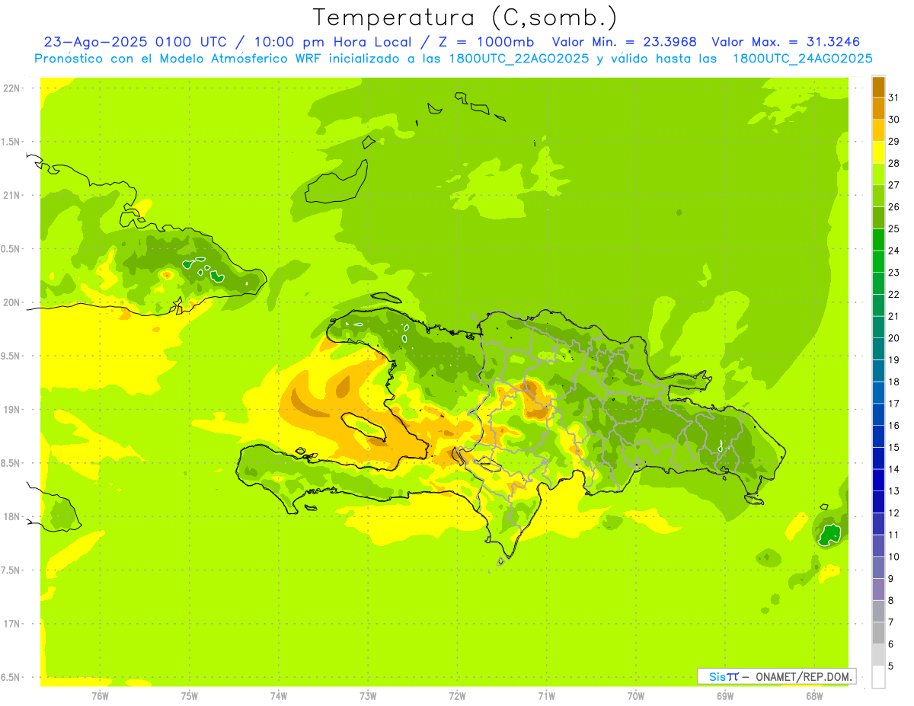Click the "69W" longitude axis label

[725, 696]
